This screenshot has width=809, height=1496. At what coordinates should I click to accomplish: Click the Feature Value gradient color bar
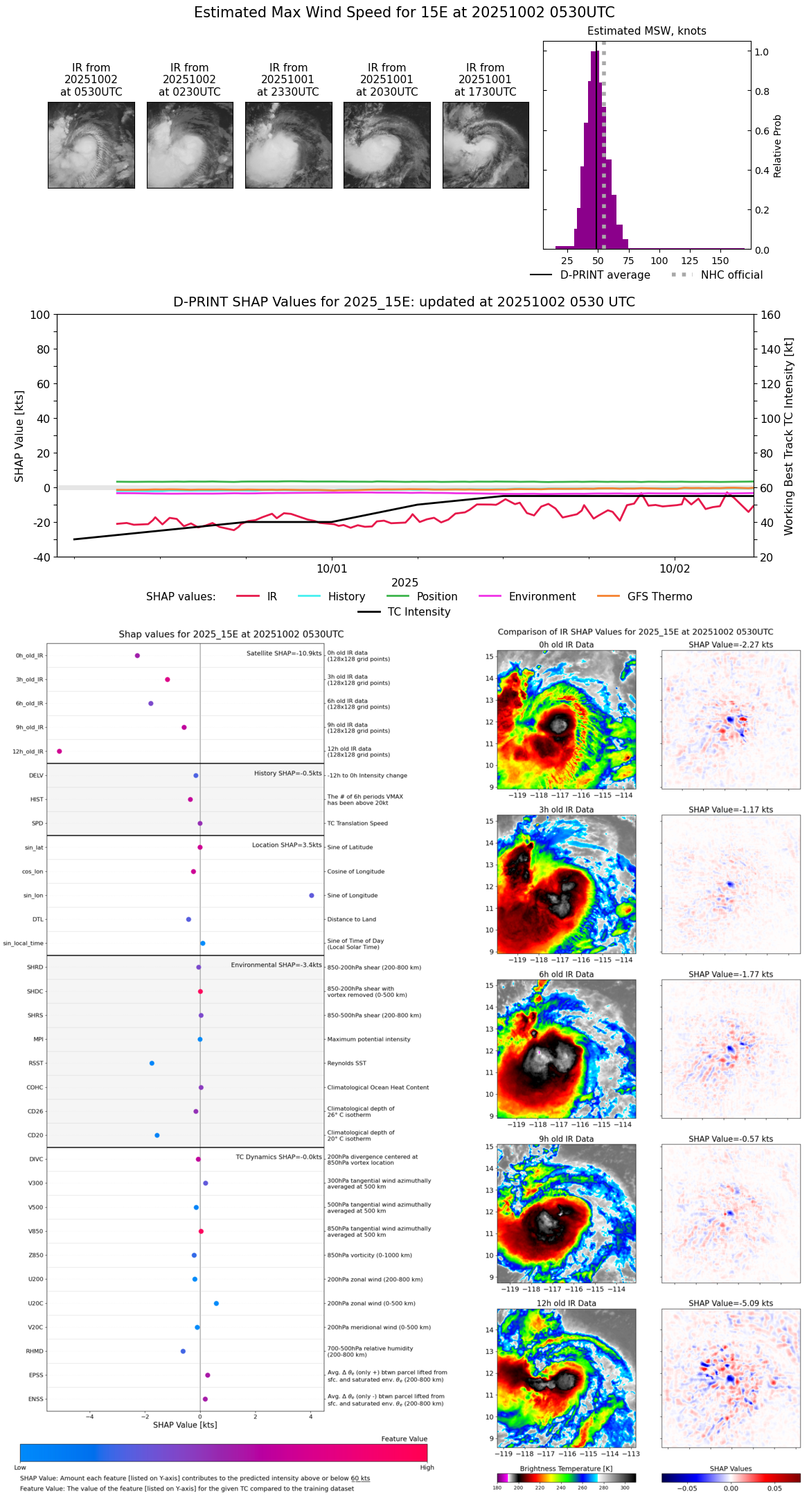[x=224, y=1453]
